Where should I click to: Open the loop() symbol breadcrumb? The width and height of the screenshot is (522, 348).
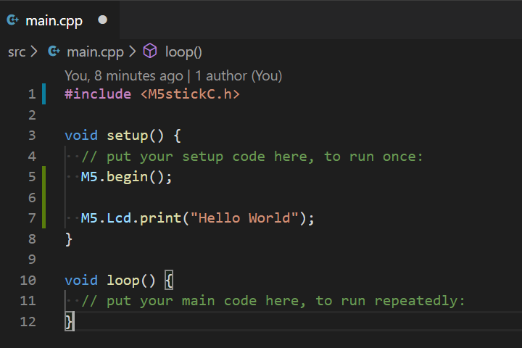(183, 51)
